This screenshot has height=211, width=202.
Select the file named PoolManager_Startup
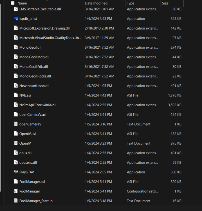[36, 201]
